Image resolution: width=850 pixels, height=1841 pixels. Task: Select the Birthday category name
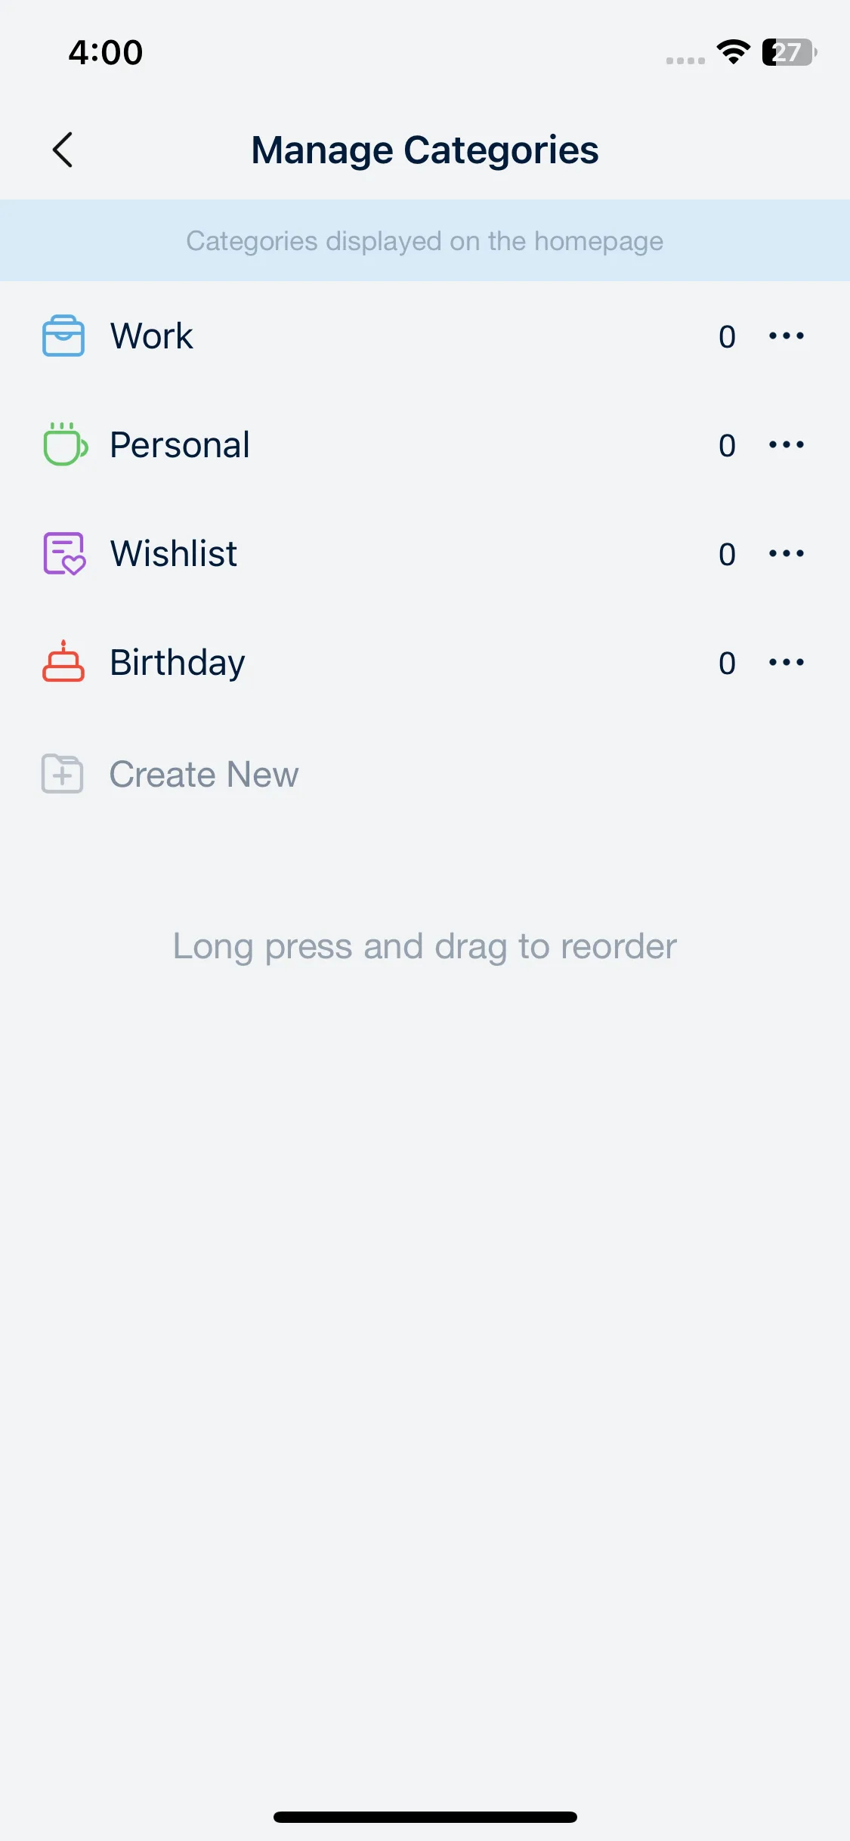pyautogui.click(x=178, y=662)
